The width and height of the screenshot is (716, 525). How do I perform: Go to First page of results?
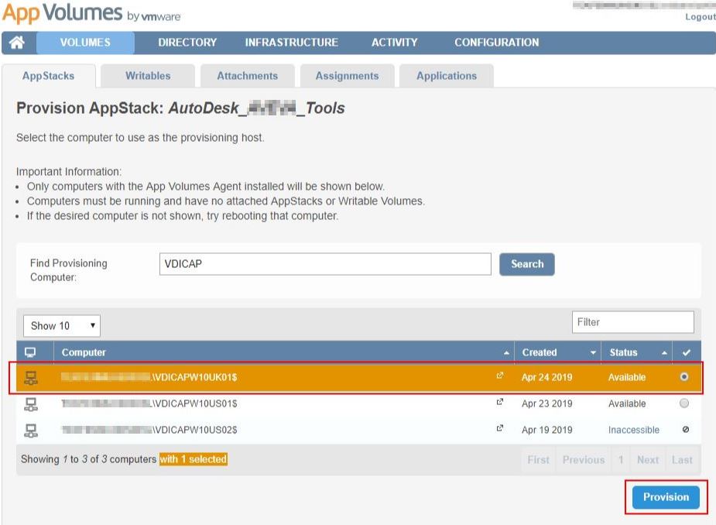[x=539, y=460]
